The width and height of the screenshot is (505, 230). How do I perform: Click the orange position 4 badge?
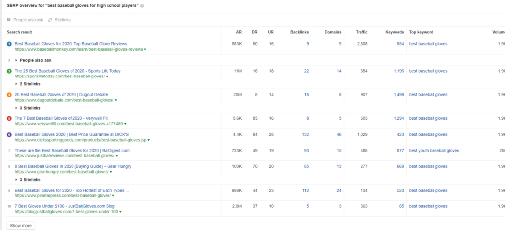[9, 95]
